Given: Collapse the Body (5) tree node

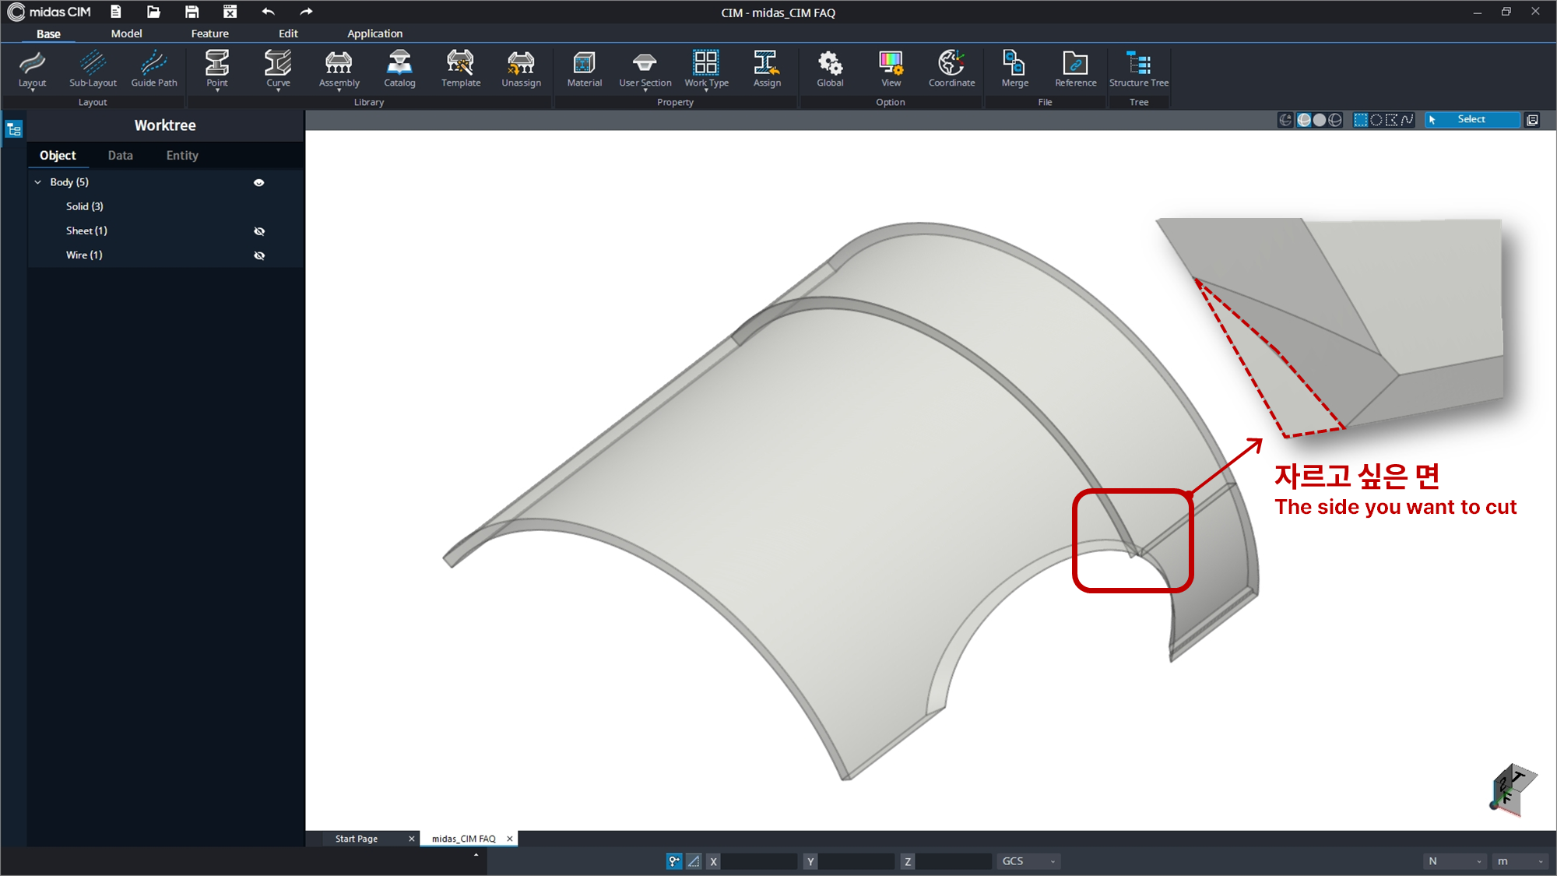Looking at the screenshot, I should [38, 182].
